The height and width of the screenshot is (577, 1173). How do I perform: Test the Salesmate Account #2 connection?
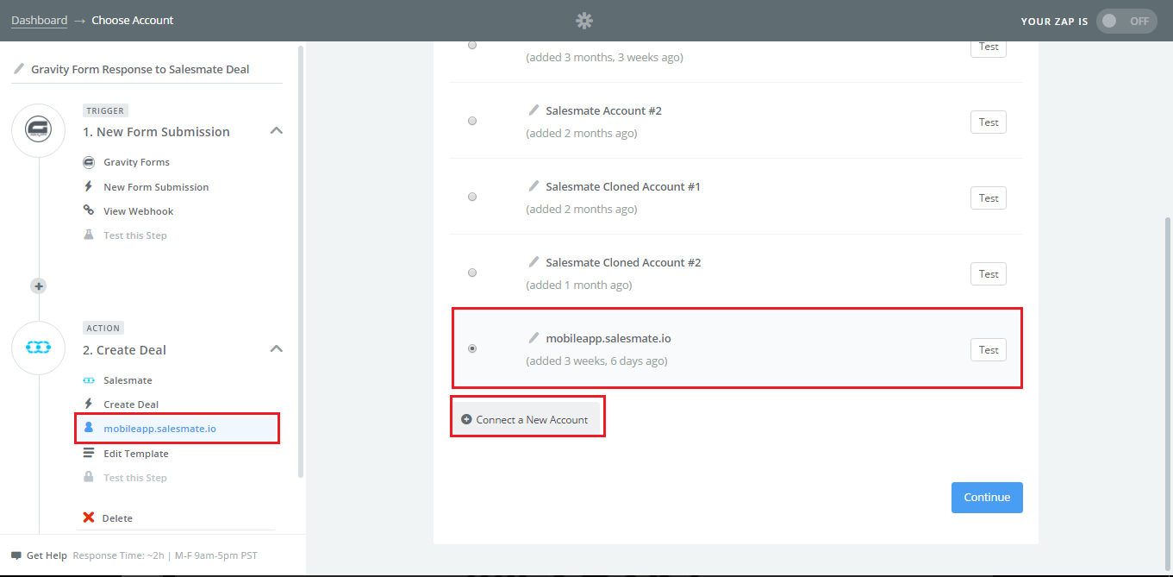pos(989,122)
